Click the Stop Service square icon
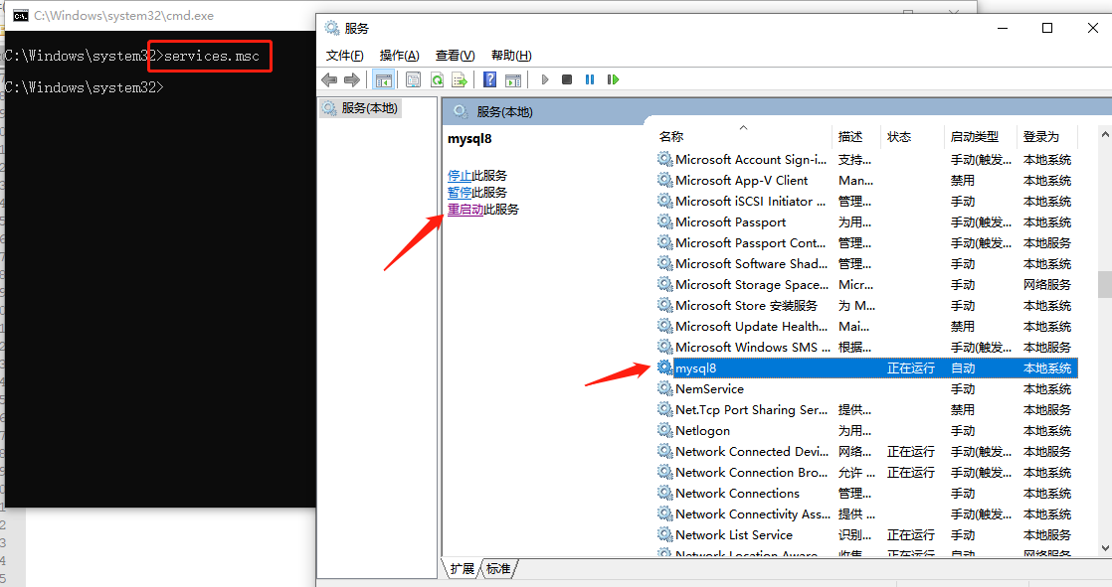The width and height of the screenshot is (1112, 587). coord(567,80)
